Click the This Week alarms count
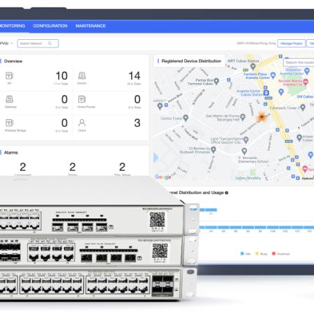Viewport: 314px width, 314px height. [x=122, y=167]
